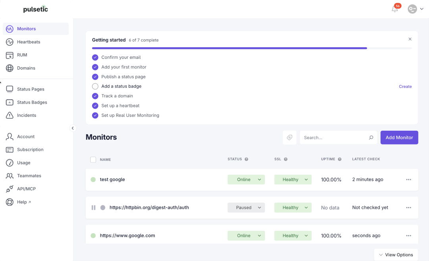Click the Set up Real User Monitoring checkmark
Image resolution: width=429 pixels, height=261 pixels.
click(95, 116)
